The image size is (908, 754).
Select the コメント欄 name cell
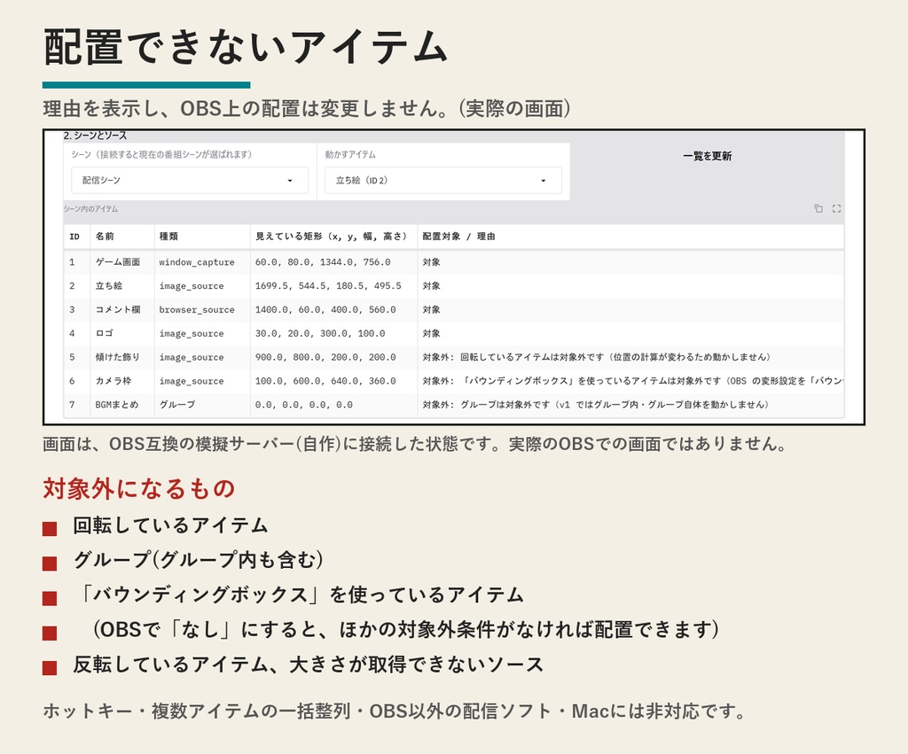point(122,309)
